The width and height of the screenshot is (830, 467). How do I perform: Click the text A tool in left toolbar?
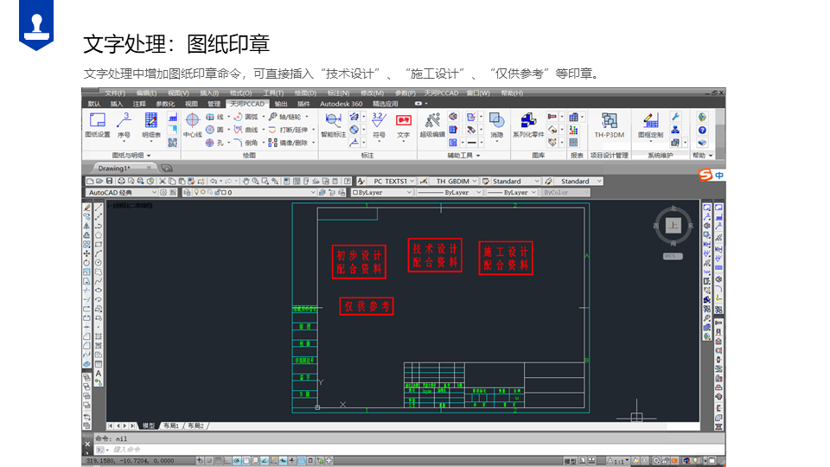[x=99, y=374]
